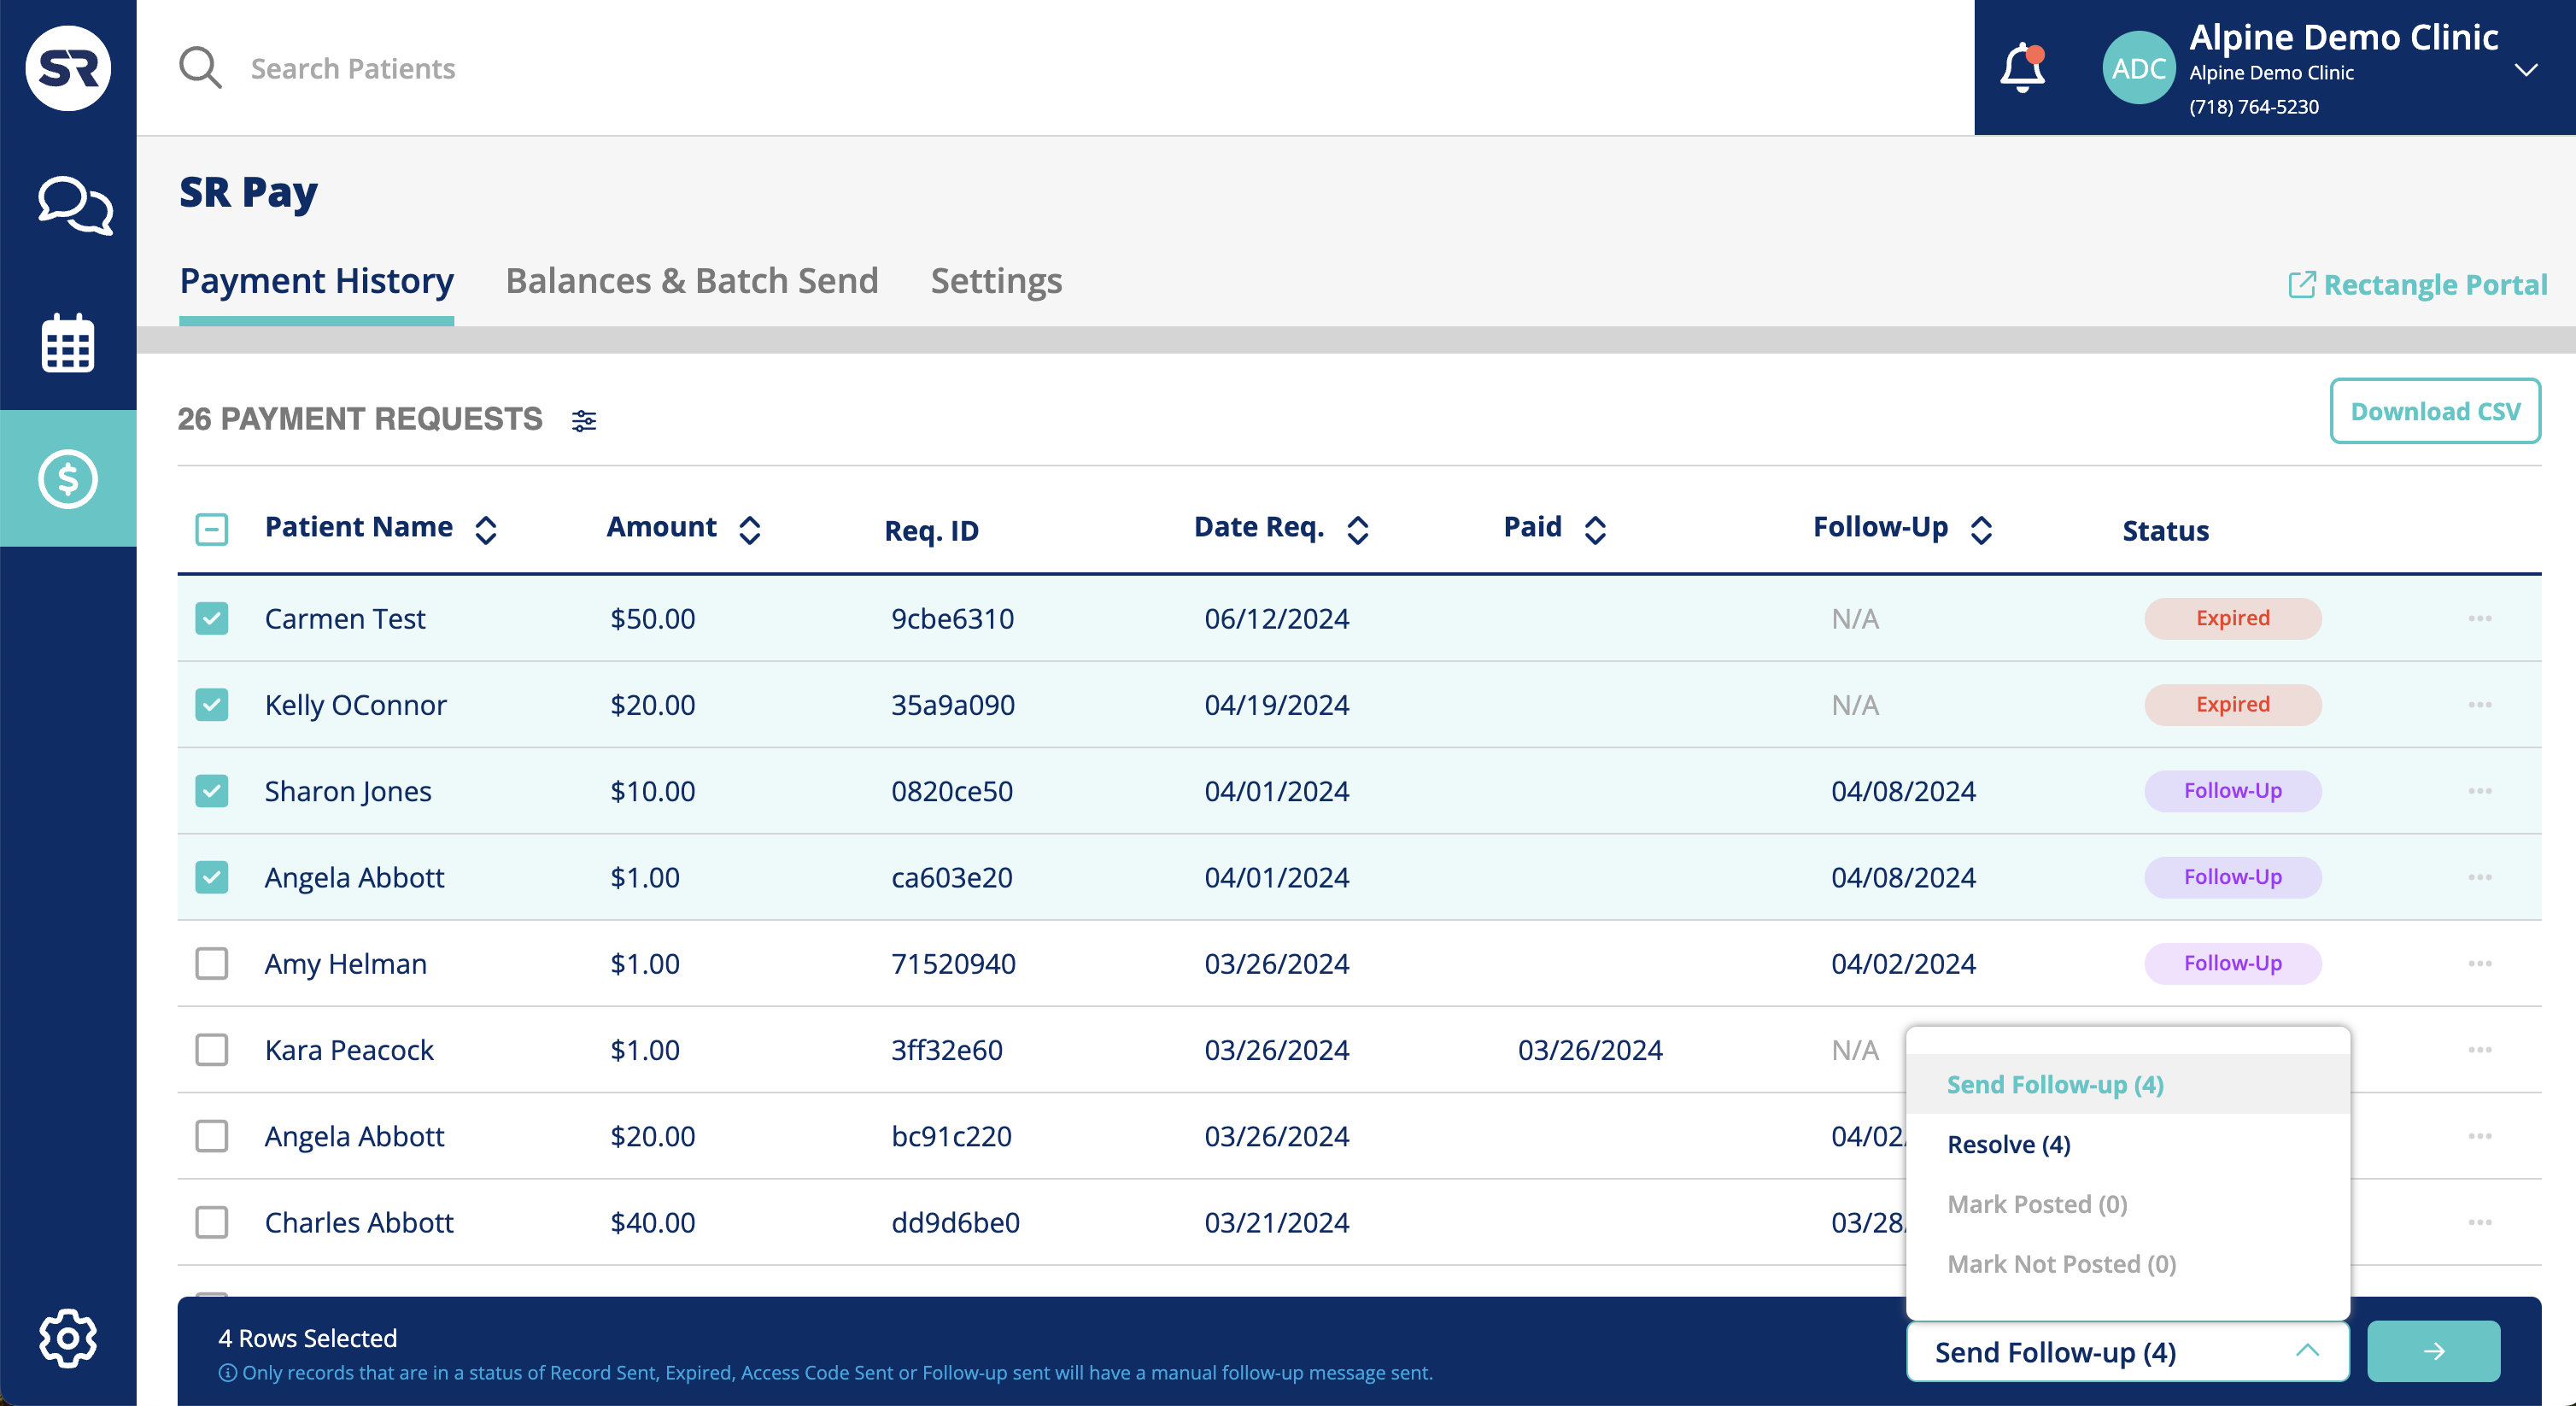Check Angela Abbott bc91c220 checkbox

pyautogui.click(x=212, y=1136)
